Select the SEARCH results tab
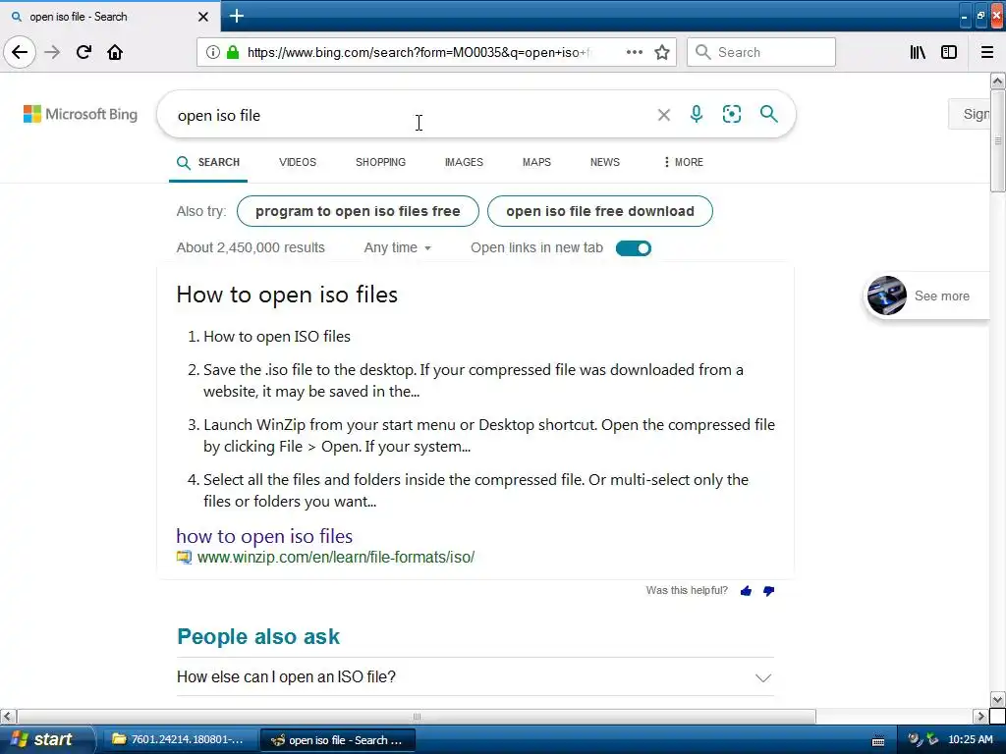 208,162
